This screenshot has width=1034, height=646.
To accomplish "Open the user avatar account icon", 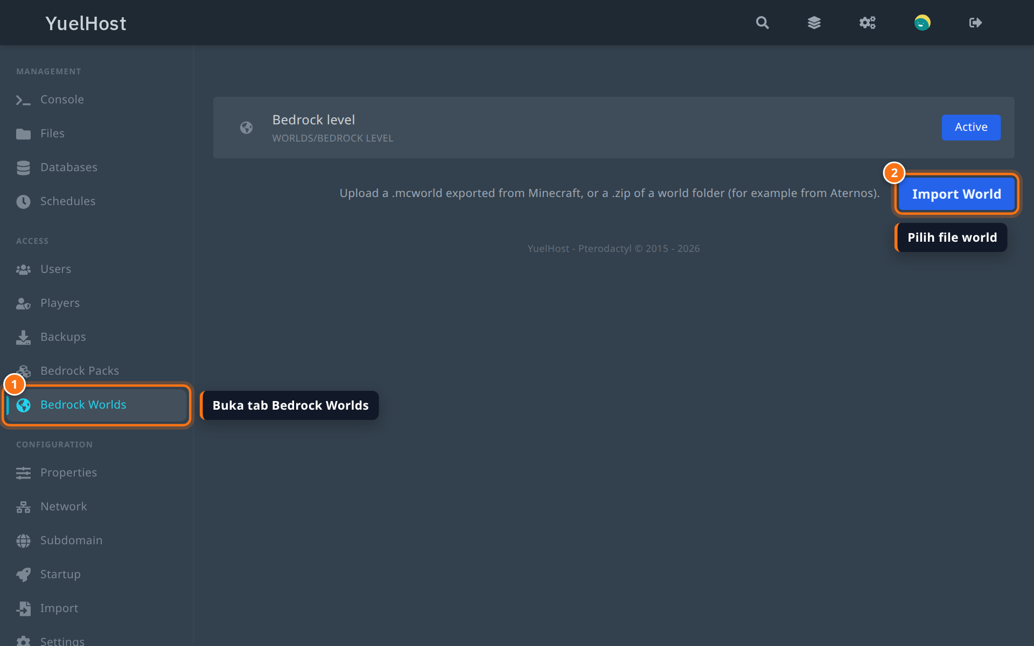I will click(922, 23).
